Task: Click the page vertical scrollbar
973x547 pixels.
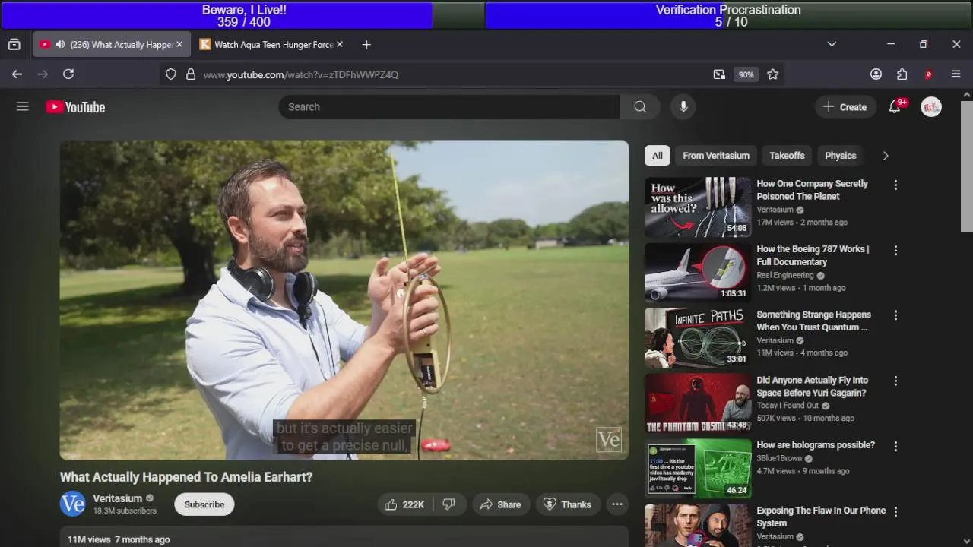Action: [x=967, y=167]
